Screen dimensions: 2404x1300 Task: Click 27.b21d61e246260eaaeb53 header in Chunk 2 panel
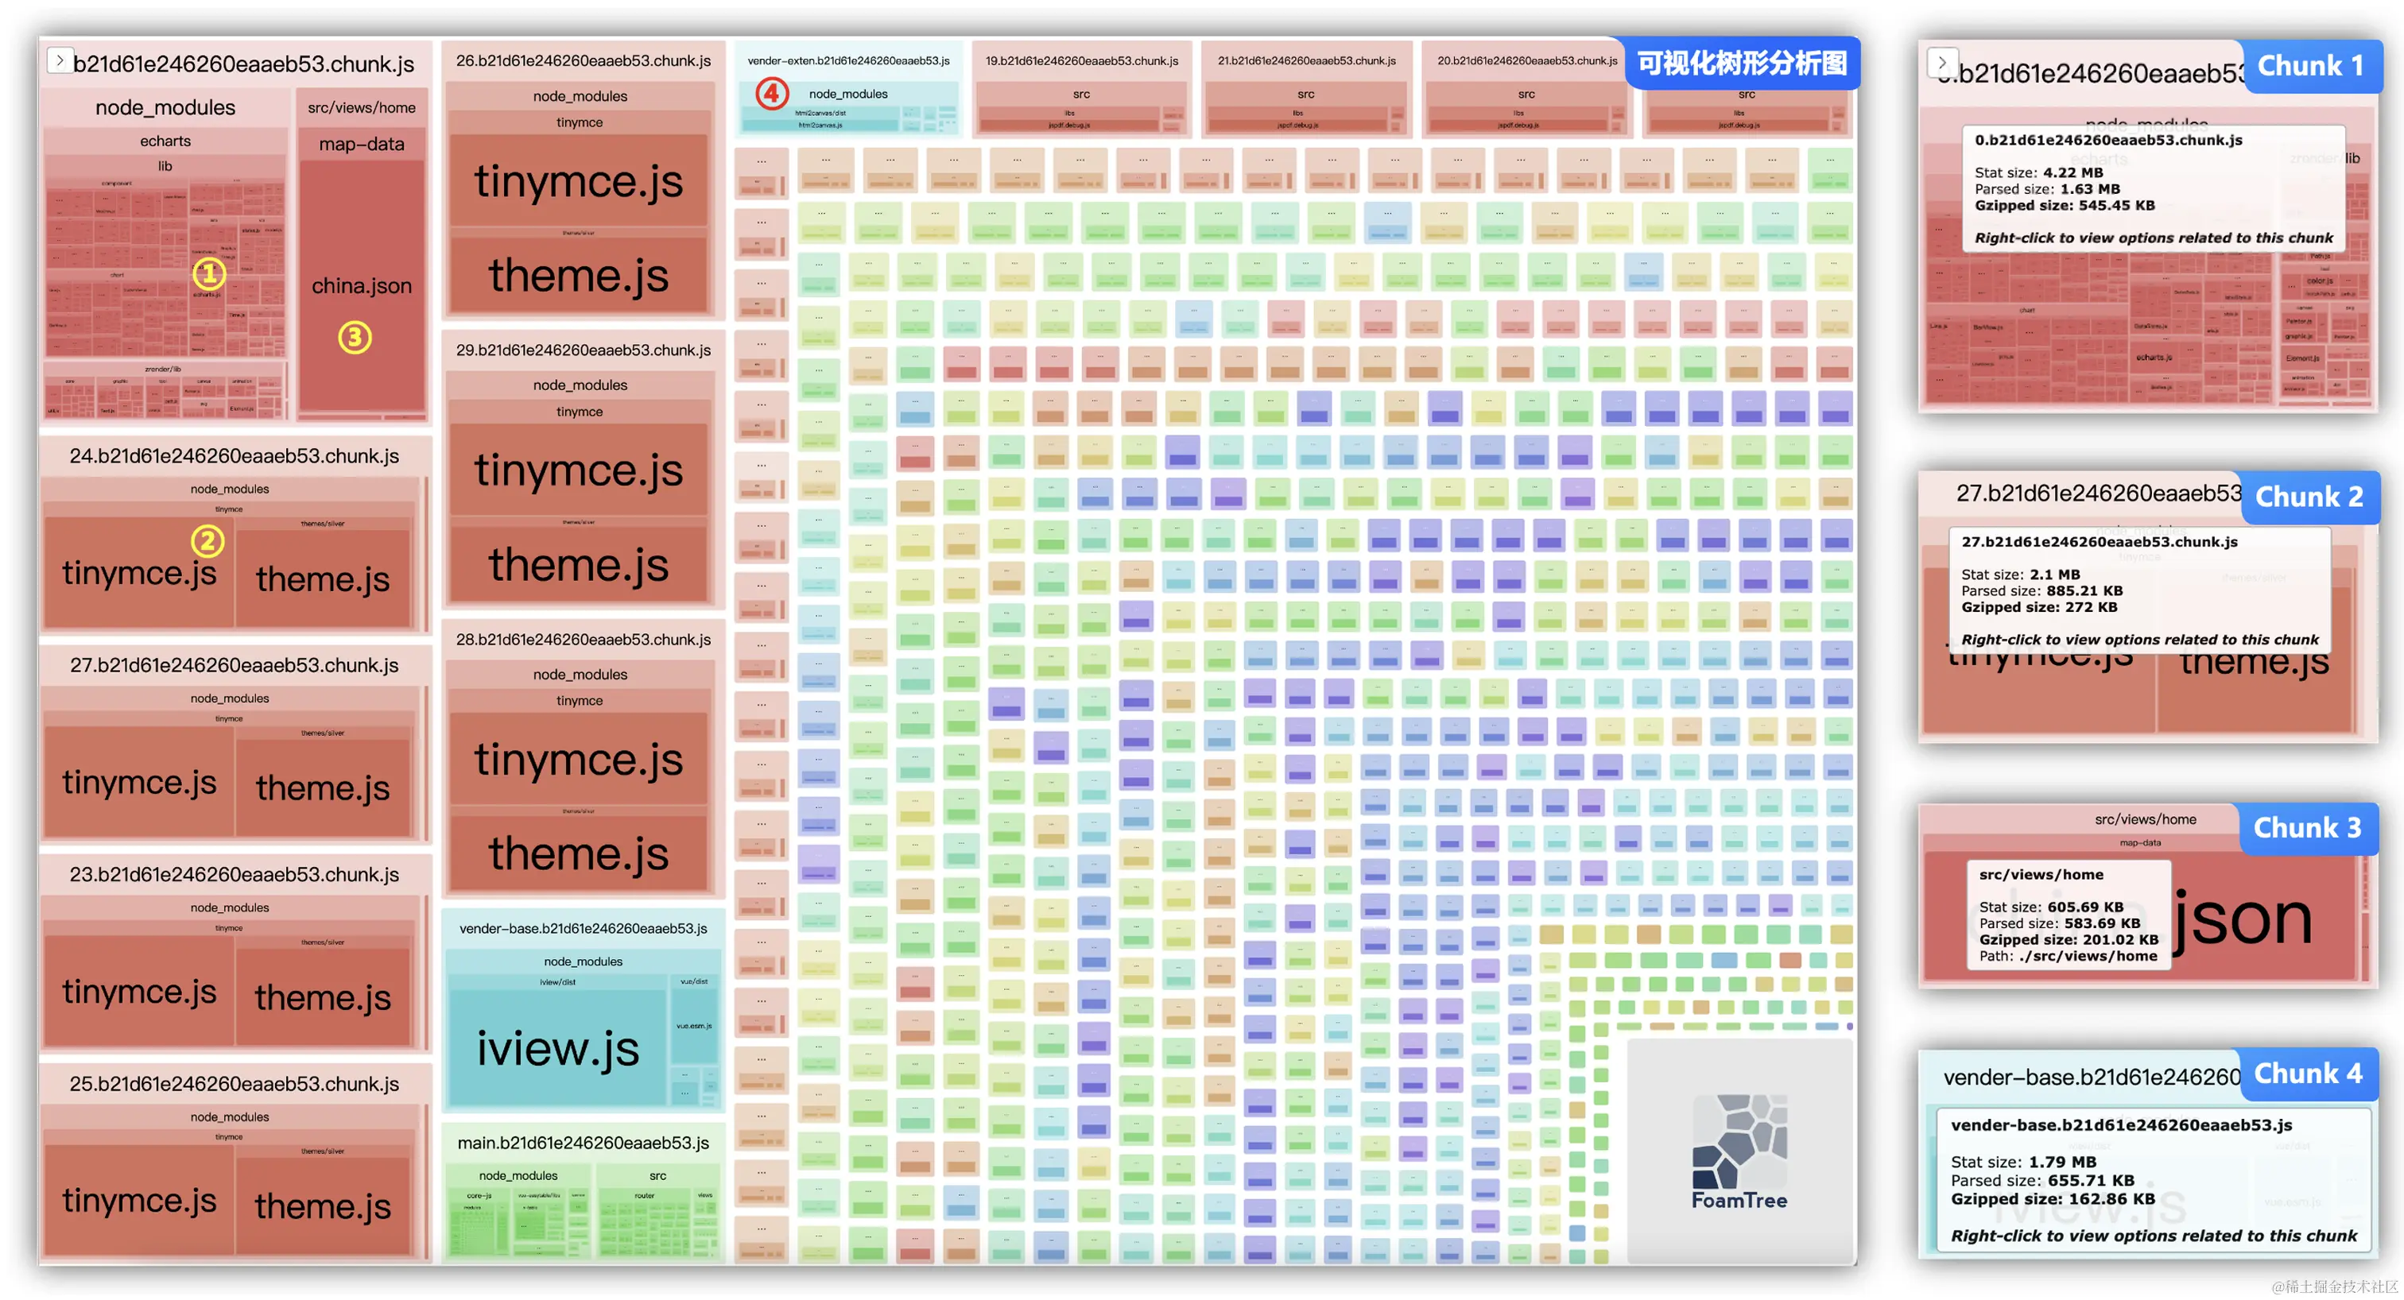(2099, 493)
